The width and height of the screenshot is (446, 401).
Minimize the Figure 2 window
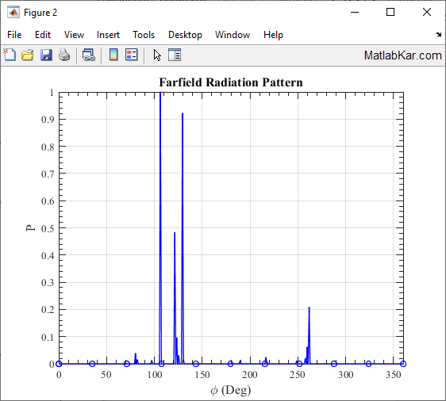(x=355, y=12)
